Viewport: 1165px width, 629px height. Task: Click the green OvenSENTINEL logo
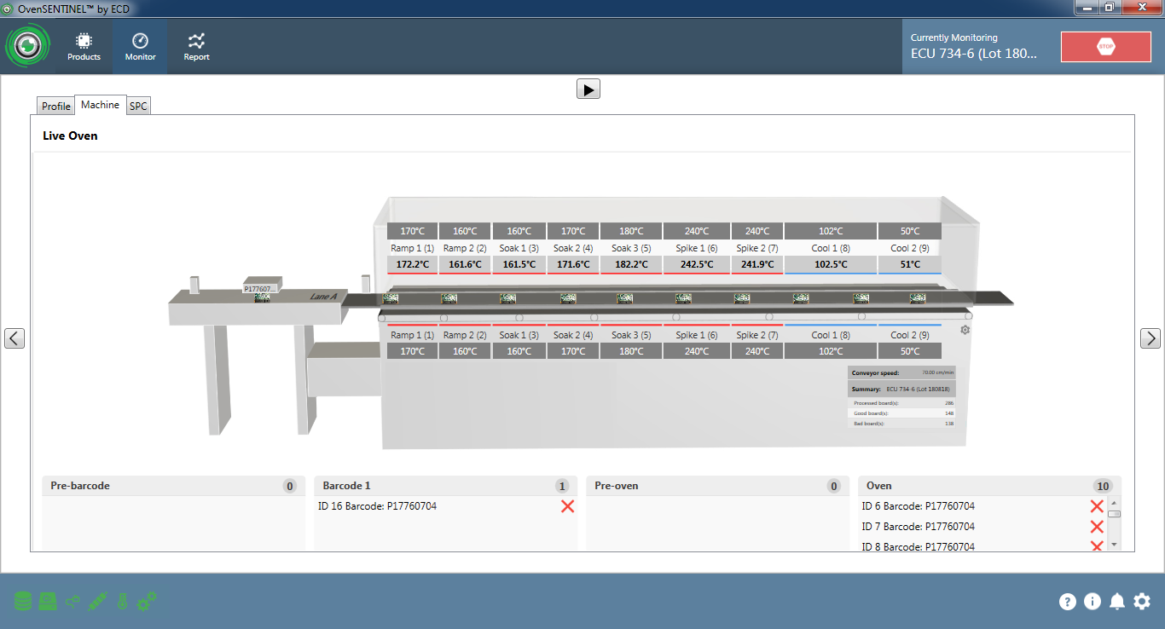[29, 46]
